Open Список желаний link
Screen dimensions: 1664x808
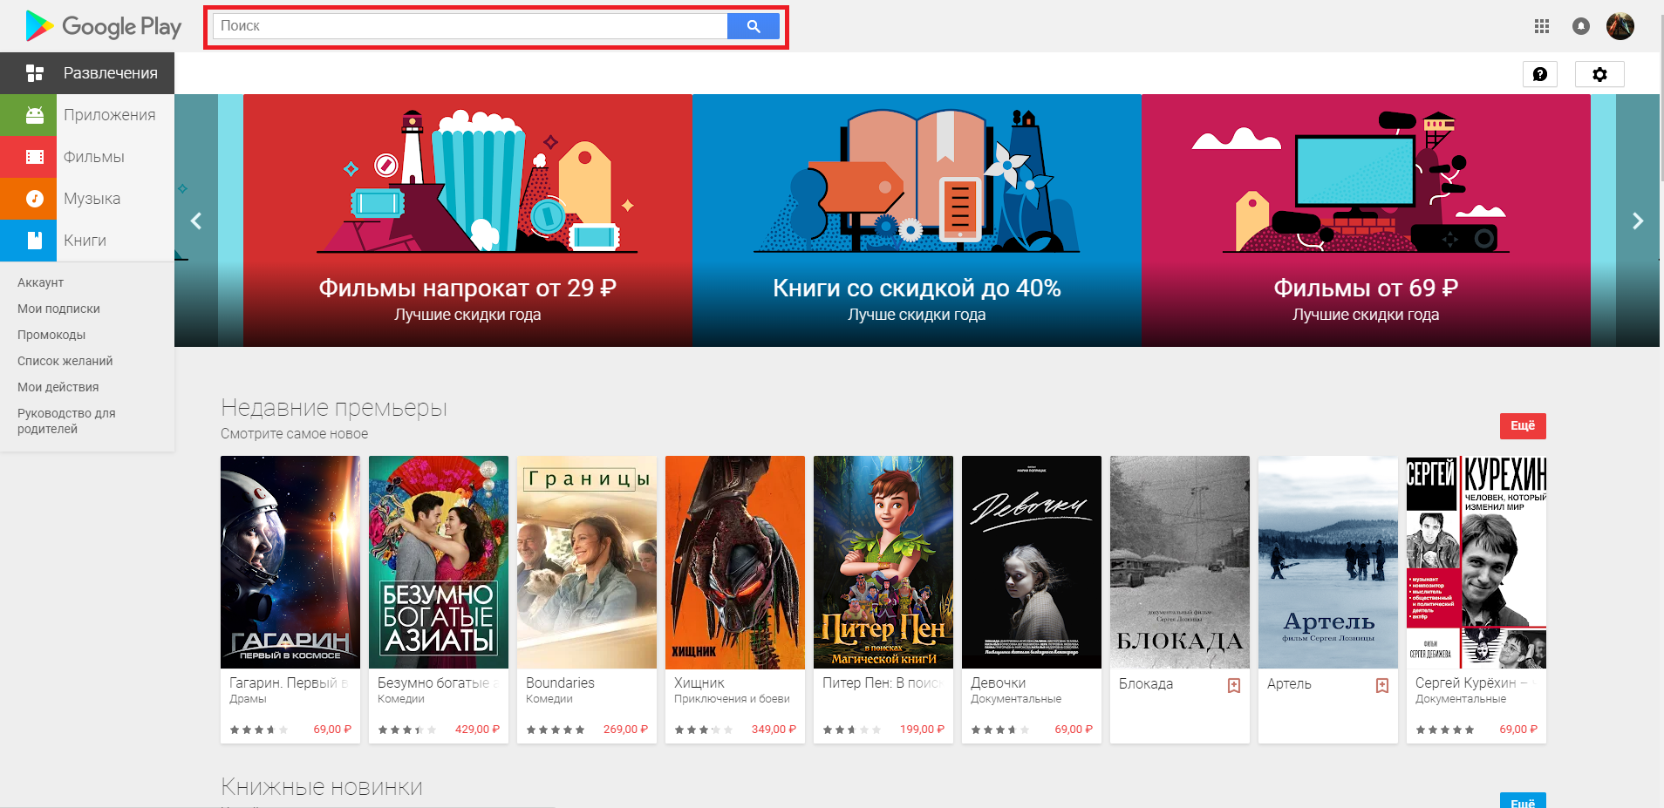click(x=65, y=361)
